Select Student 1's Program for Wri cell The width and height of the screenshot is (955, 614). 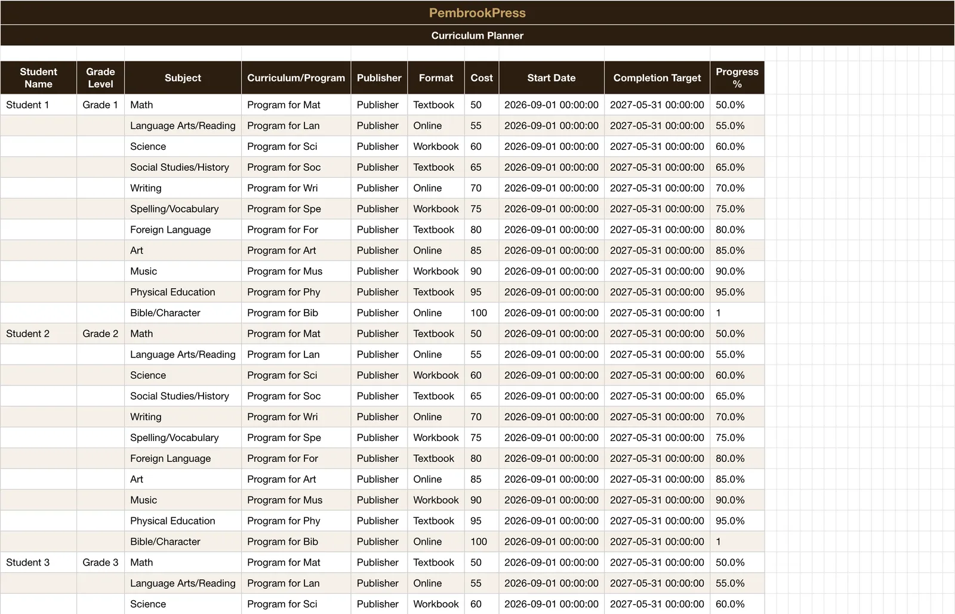[x=296, y=188]
